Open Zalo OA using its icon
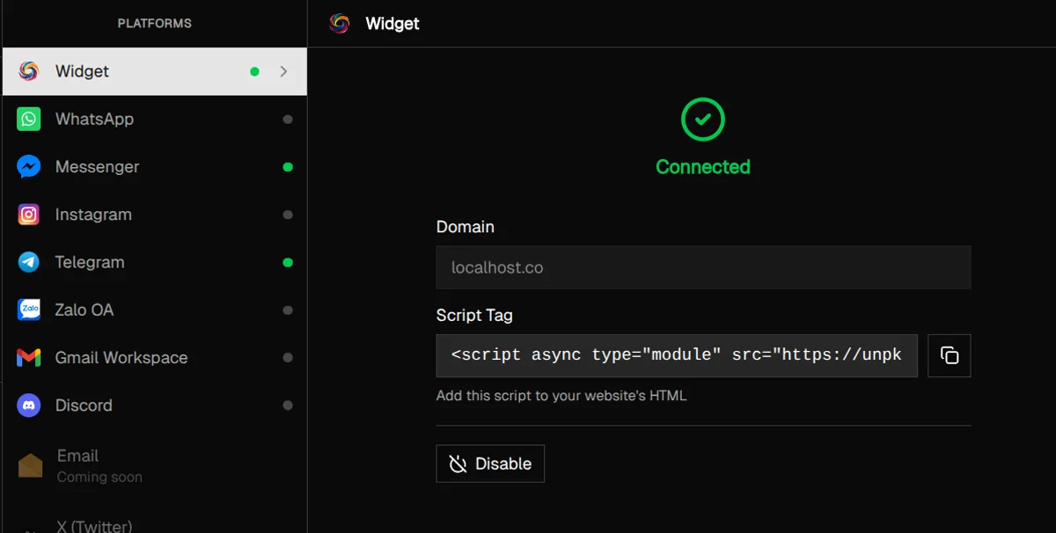The height and width of the screenshot is (533, 1056). pyautogui.click(x=28, y=310)
